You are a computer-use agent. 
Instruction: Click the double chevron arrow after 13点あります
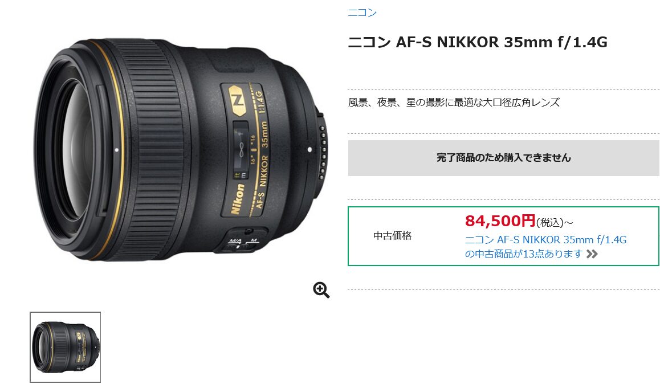click(592, 254)
